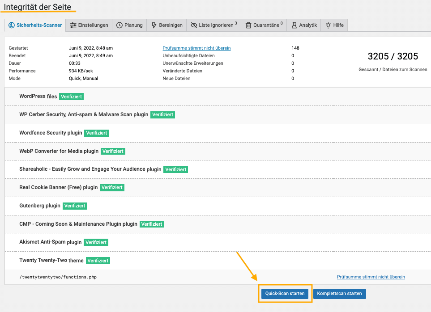Click the Unerwünschte Erweiterungen label

[x=193, y=63]
